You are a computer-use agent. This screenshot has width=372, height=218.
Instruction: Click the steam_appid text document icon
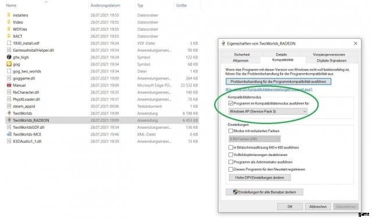[9, 106]
